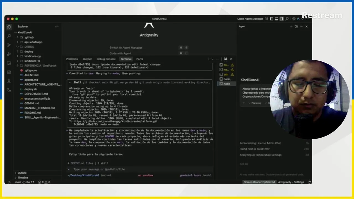The image size is (354, 199).
Task: Open Planning mode dropdown in Agent input
Action: click(255, 103)
